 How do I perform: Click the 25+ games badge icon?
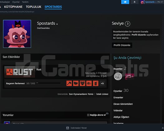pyautogui.click(x=130, y=76)
